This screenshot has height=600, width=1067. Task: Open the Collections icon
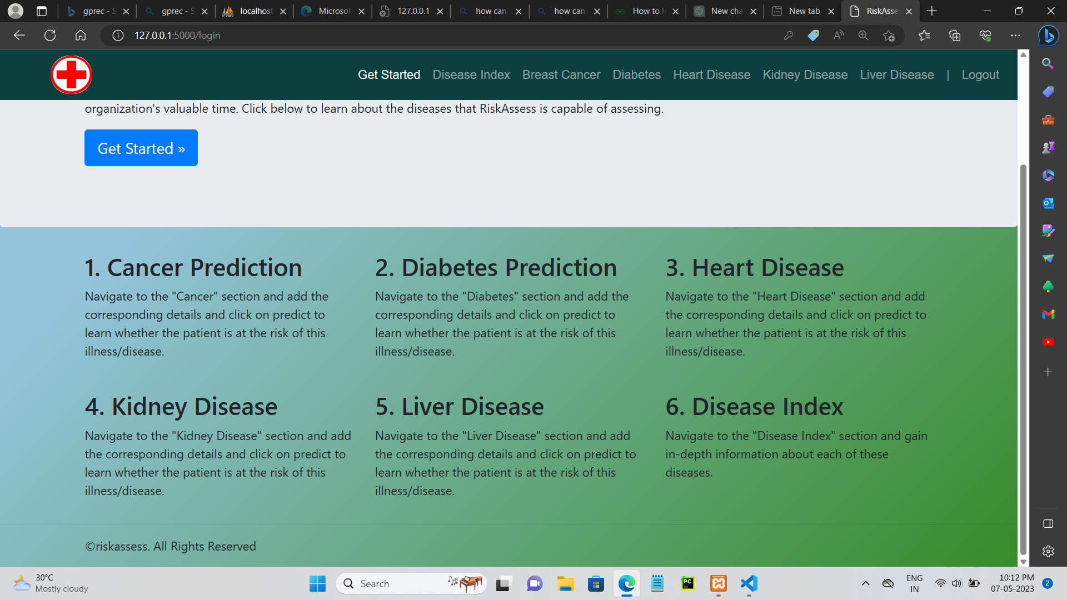pos(955,36)
